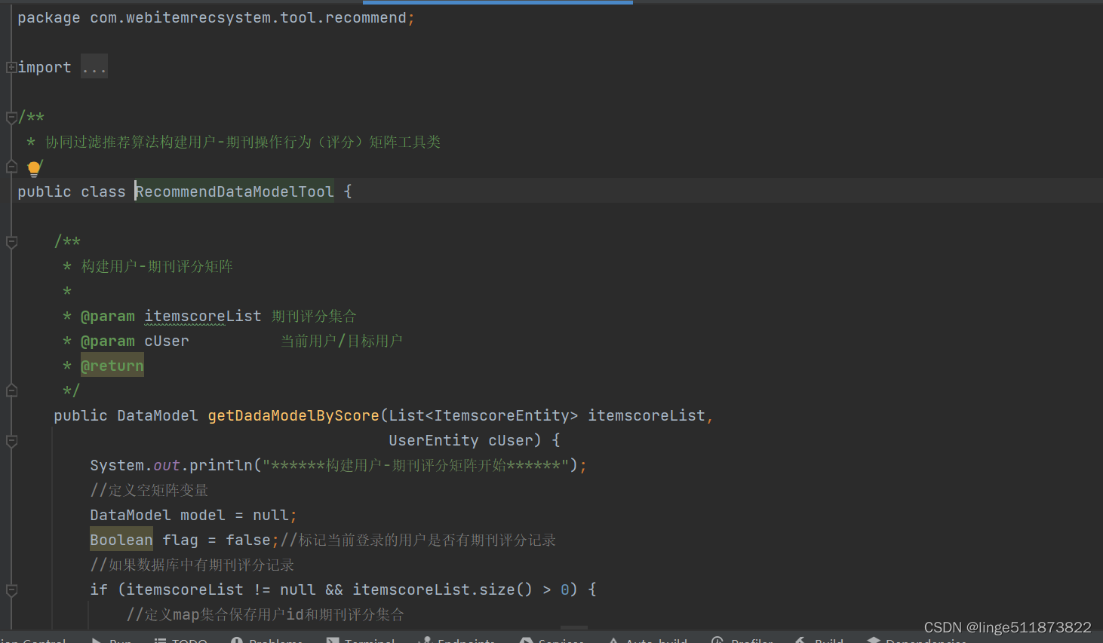The image size is (1103, 643).
Task: Click the return type DataModel in method signature
Action: click(158, 415)
